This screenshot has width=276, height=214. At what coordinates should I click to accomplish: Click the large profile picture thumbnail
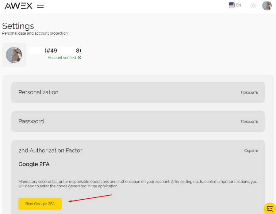pos(14,55)
